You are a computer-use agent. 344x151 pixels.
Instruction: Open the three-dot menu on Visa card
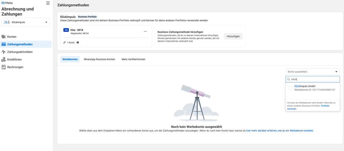coord(145,31)
